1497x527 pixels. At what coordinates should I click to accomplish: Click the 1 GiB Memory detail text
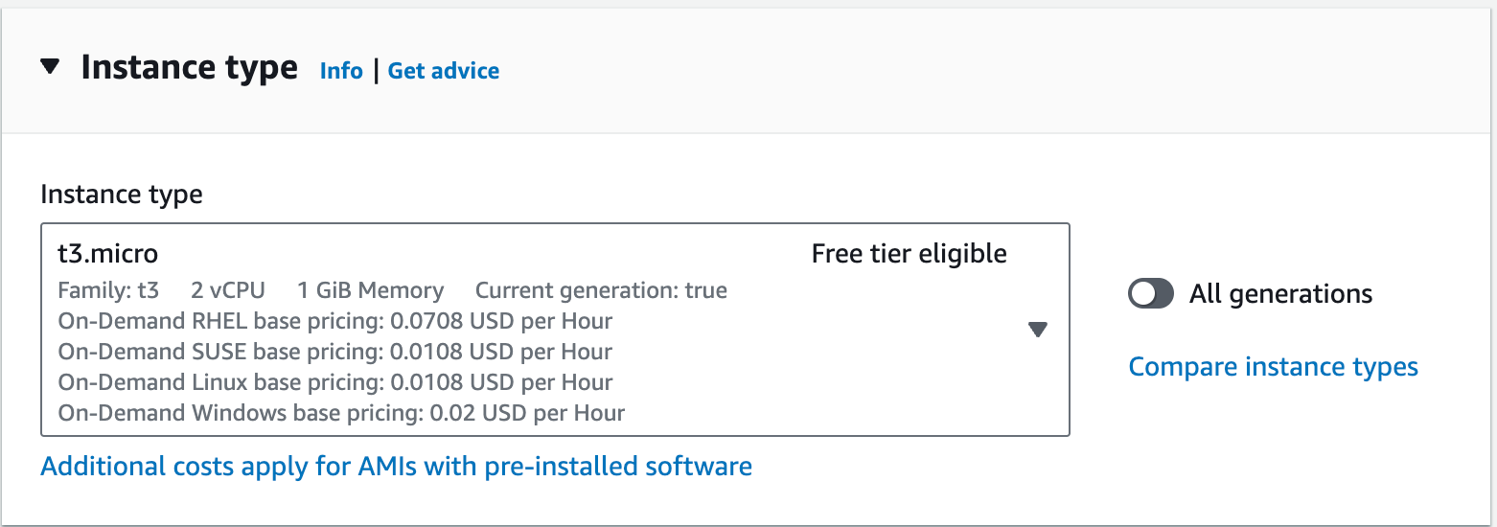click(370, 290)
